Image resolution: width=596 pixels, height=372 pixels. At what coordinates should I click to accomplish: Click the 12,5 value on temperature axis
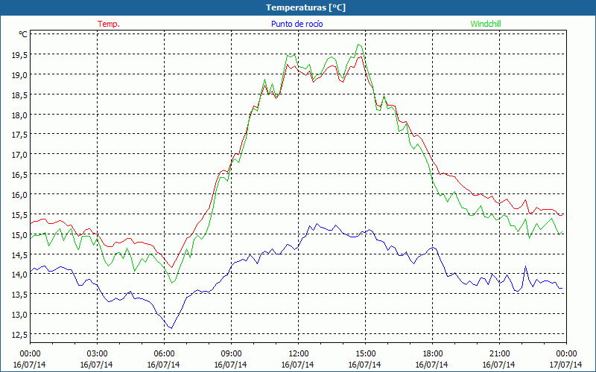click(x=19, y=336)
